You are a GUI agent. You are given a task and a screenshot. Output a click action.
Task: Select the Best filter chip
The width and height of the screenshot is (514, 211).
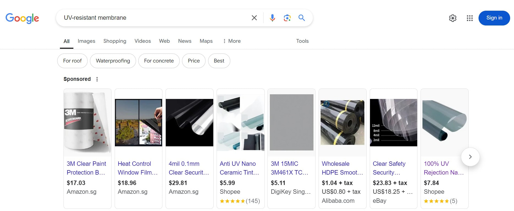click(219, 61)
